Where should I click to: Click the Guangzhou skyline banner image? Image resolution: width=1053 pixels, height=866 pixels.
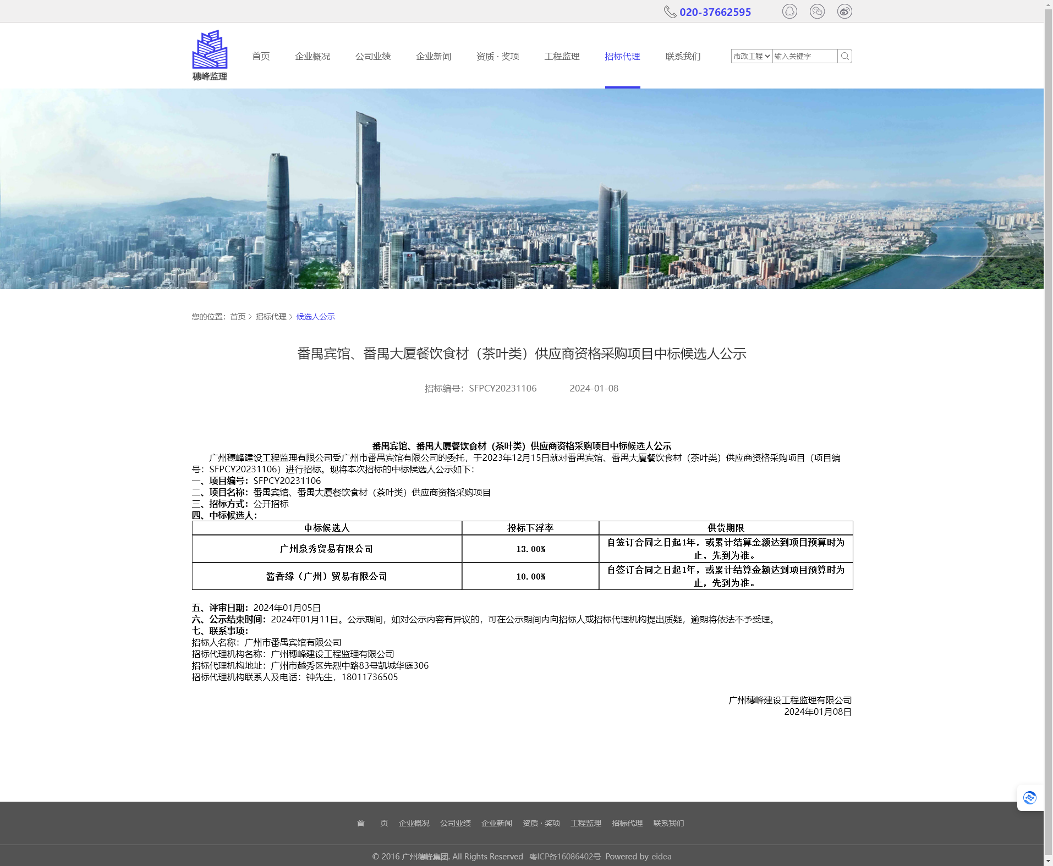[x=522, y=189]
